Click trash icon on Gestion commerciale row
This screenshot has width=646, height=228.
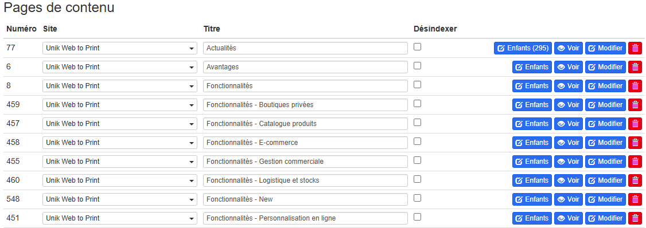[x=635, y=162]
